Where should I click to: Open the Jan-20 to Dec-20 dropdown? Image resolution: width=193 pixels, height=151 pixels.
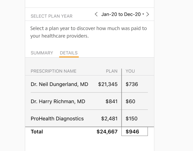click(x=122, y=14)
